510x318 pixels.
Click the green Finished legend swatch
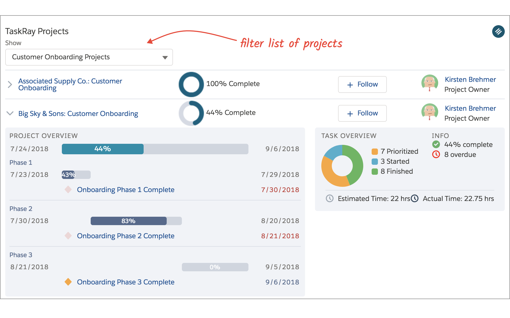[375, 172]
